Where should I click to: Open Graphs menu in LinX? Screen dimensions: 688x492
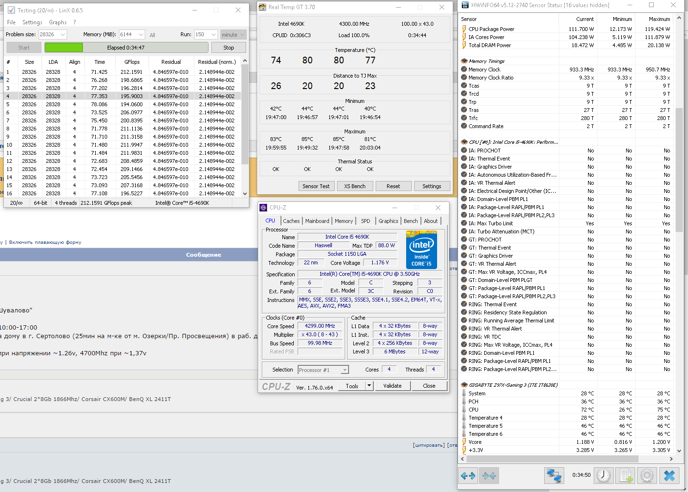(58, 22)
